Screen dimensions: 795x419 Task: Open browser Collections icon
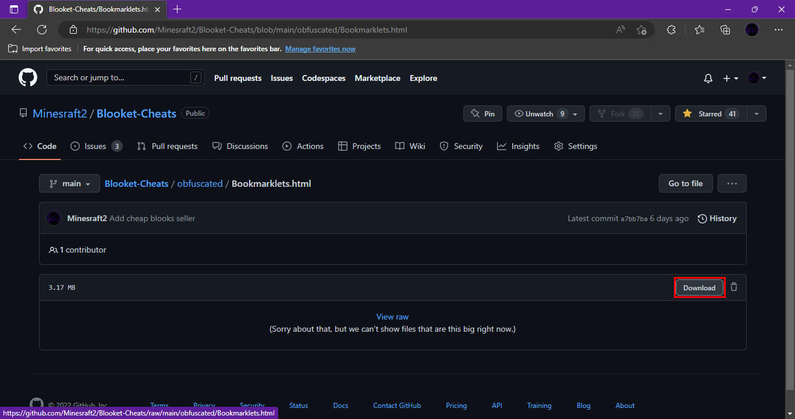click(725, 30)
